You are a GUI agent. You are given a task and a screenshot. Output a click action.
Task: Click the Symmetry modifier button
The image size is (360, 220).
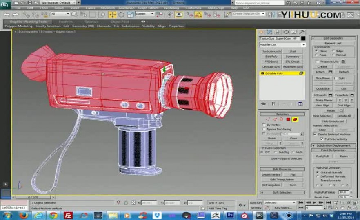tap(293, 56)
